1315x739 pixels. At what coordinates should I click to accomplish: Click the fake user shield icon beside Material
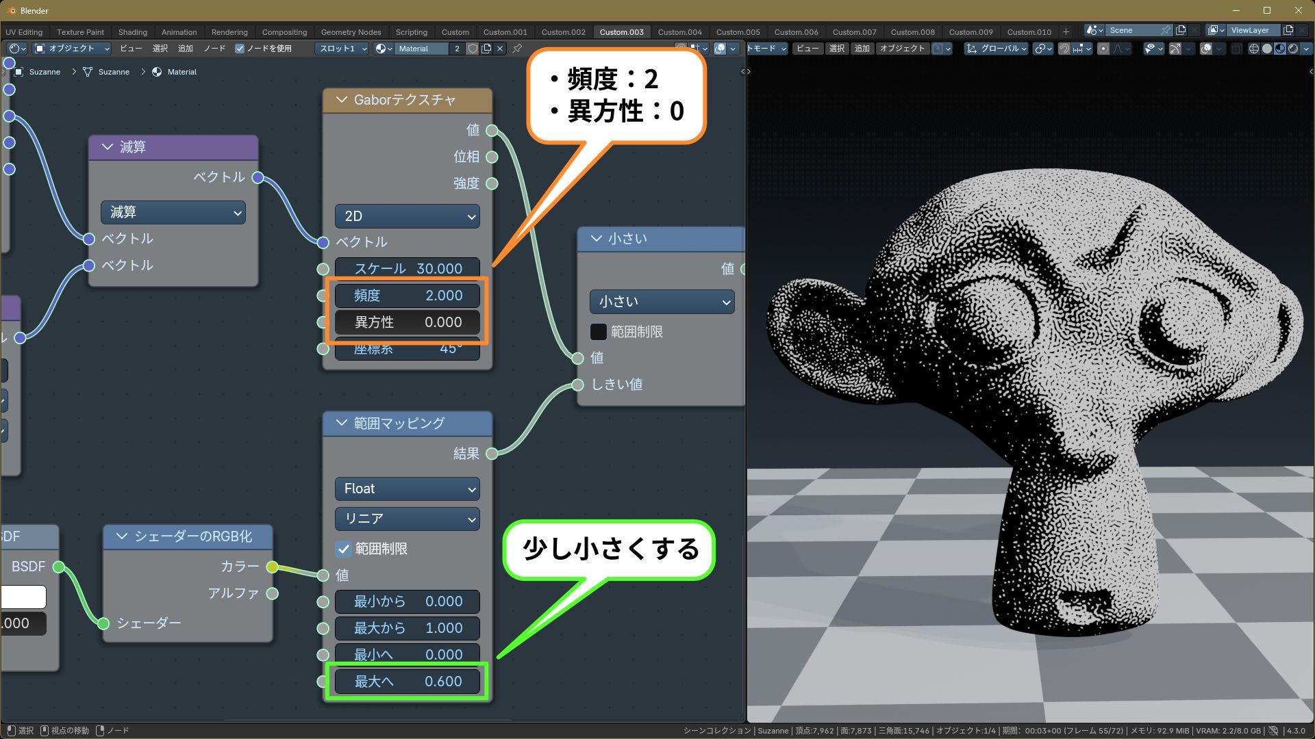473,49
